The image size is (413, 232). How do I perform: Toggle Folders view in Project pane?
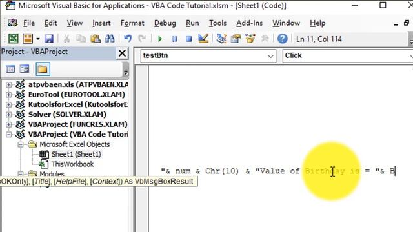tap(43, 69)
